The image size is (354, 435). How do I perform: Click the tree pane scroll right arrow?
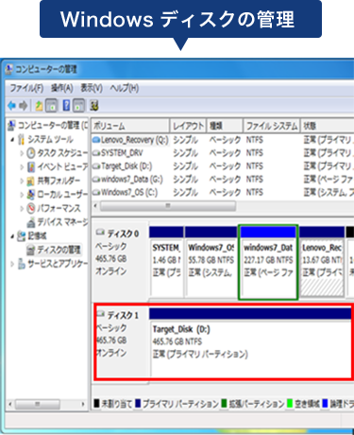(83, 404)
